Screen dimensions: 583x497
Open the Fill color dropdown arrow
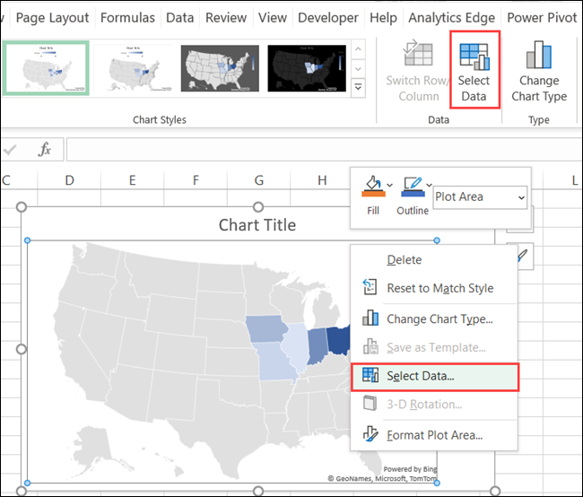(389, 184)
